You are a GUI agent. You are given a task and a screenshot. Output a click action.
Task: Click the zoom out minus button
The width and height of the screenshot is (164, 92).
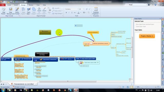coord(142,87)
